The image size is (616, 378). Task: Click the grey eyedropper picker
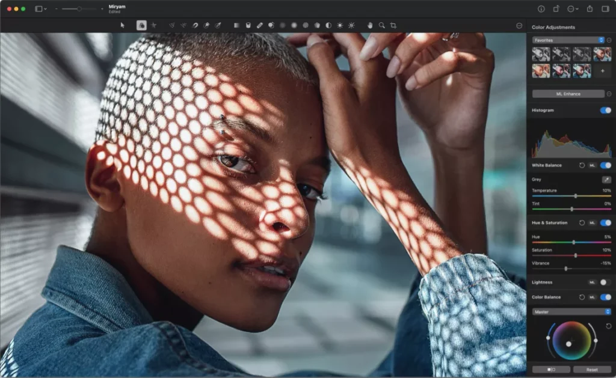point(606,179)
